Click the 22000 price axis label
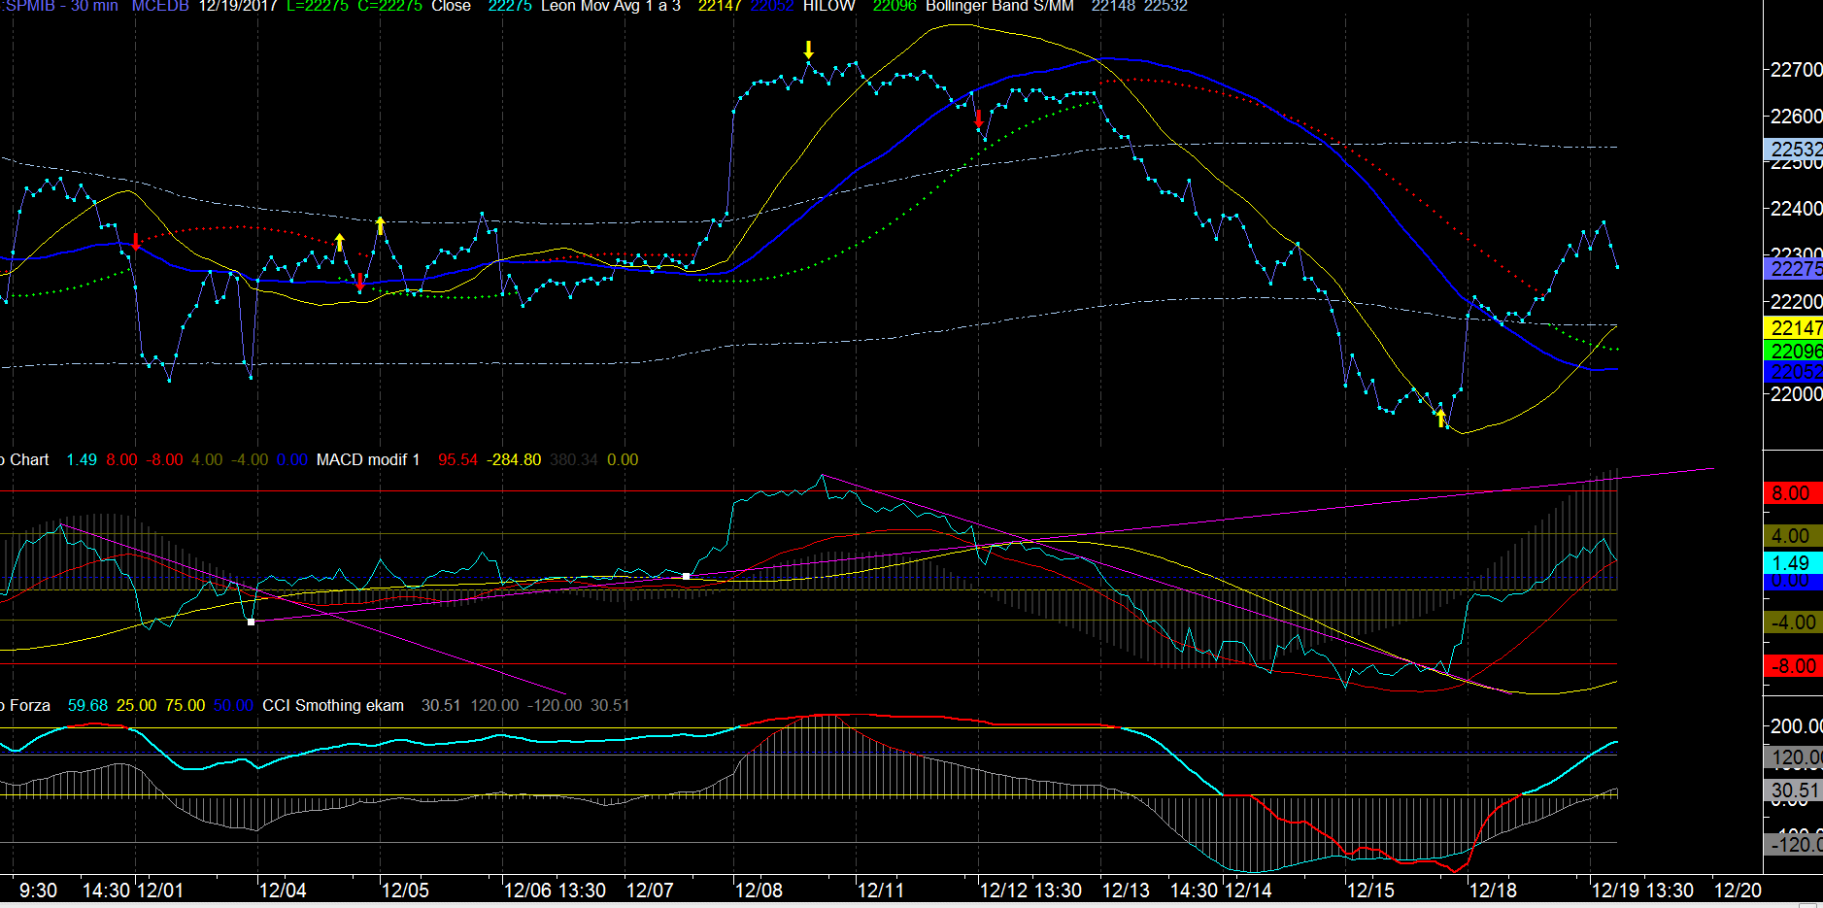The width and height of the screenshot is (1823, 908). tap(1796, 393)
